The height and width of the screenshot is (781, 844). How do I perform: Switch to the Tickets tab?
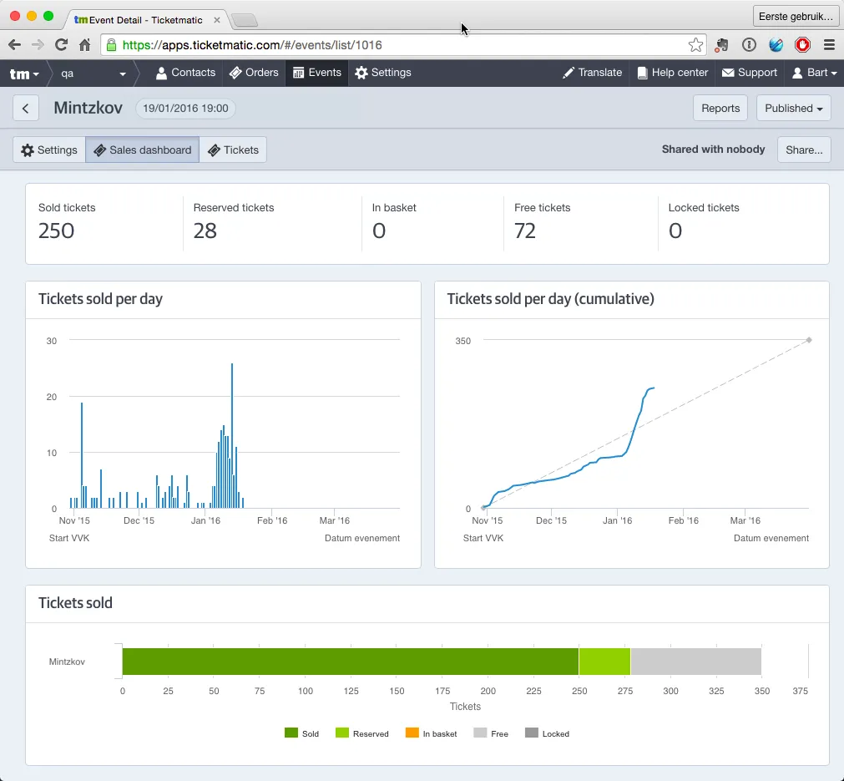point(233,150)
